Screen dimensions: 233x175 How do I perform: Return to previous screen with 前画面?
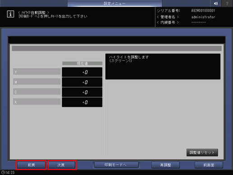(x=209, y=165)
